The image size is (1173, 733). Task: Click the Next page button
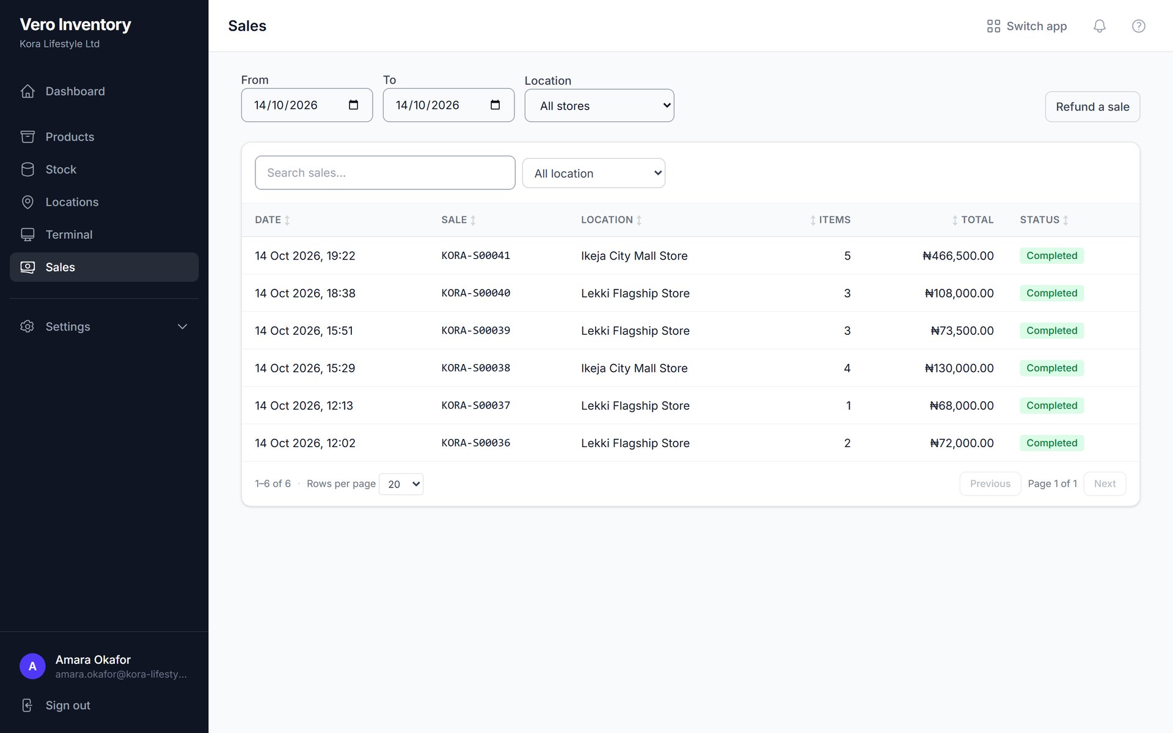point(1105,484)
